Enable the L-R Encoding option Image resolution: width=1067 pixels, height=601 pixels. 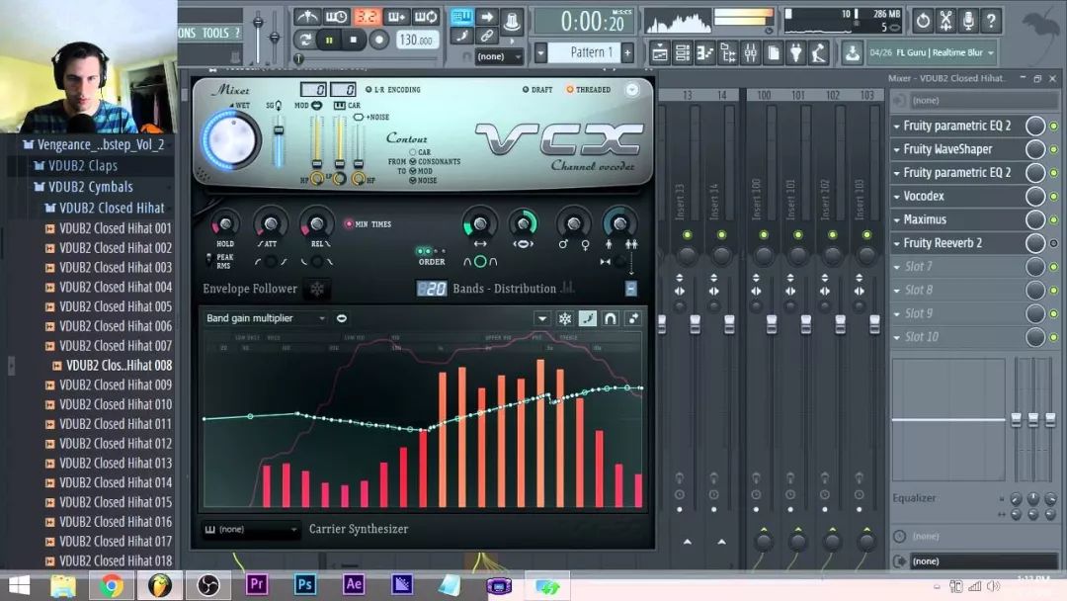point(368,90)
